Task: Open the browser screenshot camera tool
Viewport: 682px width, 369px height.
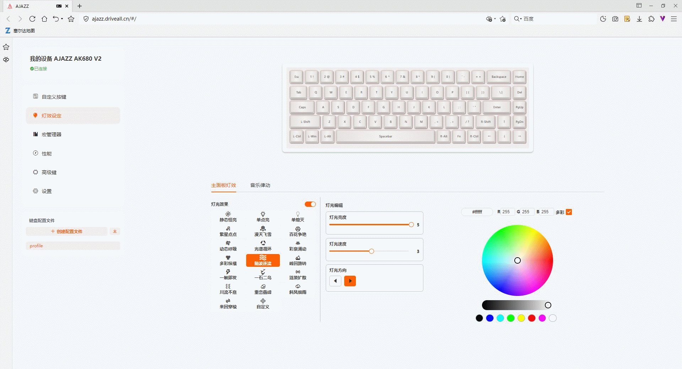Action: click(x=615, y=19)
